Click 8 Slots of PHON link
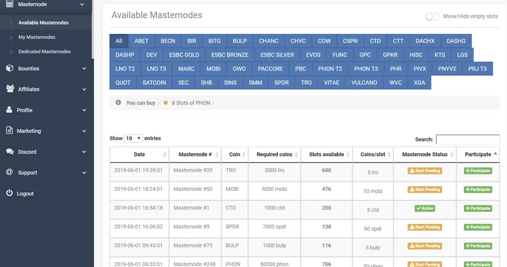The width and height of the screenshot is (507, 267). click(x=191, y=103)
